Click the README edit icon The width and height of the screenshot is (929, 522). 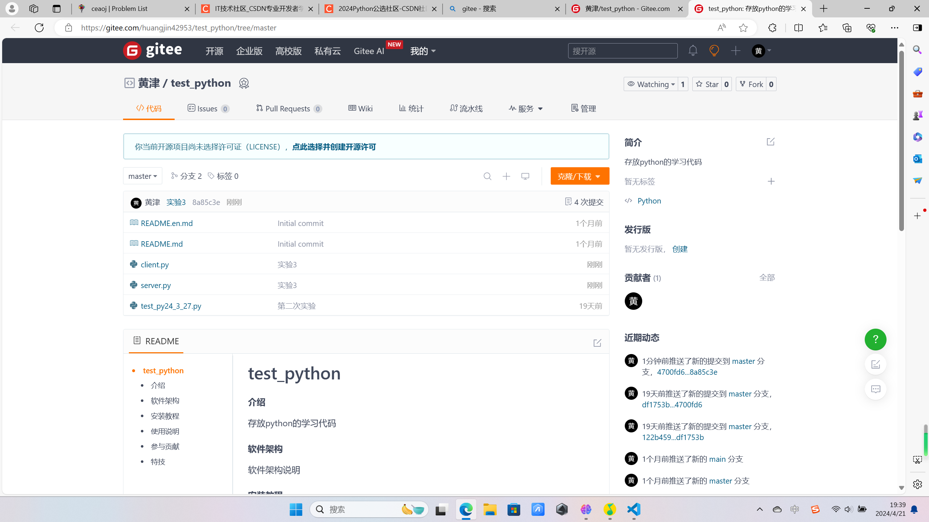(597, 343)
